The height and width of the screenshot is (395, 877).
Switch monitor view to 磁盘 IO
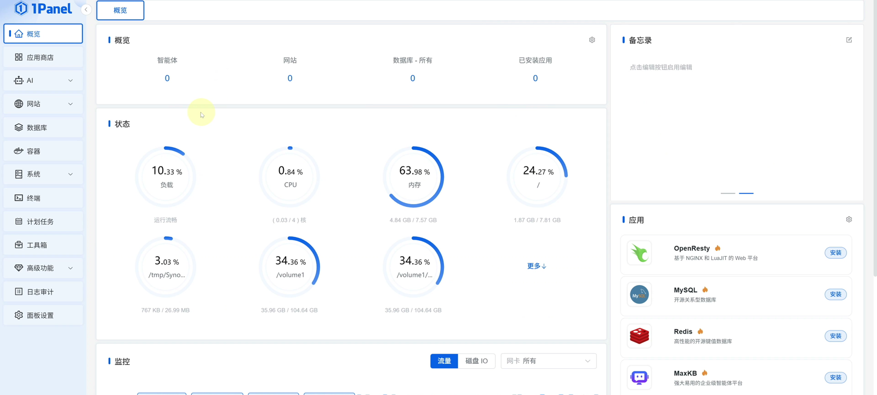tap(476, 361)
